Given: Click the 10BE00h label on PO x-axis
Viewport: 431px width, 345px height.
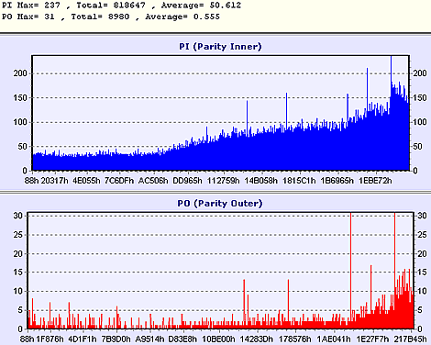Looking at the screenshot, I should tap(219, 339).
